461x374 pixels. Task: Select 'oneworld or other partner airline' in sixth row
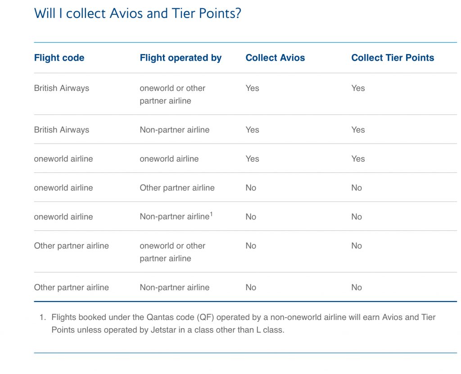pos(172,252)
